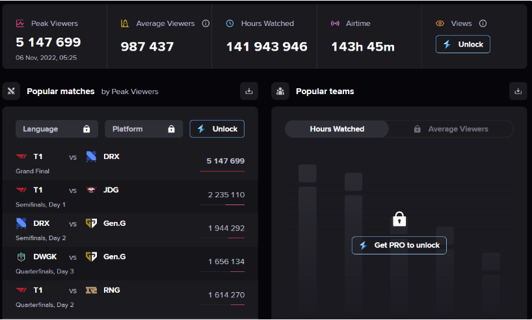Image resolution: width=532 pixels, height=320 pixels.
Task: Click the DWGK vs Gen.G viewers bar
Action: 228,271
